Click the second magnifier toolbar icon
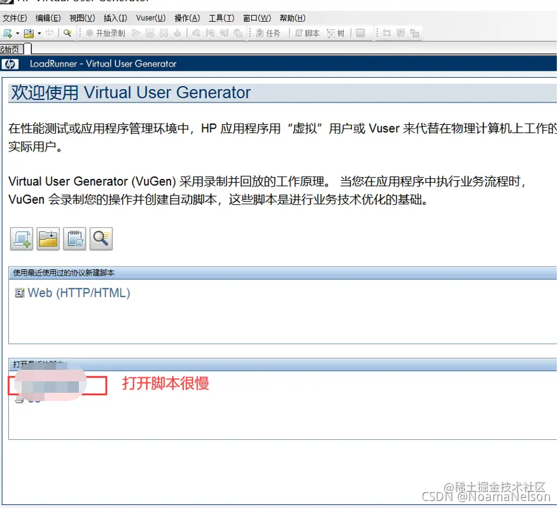Screen dimensions: 560x508 point(224,34)
